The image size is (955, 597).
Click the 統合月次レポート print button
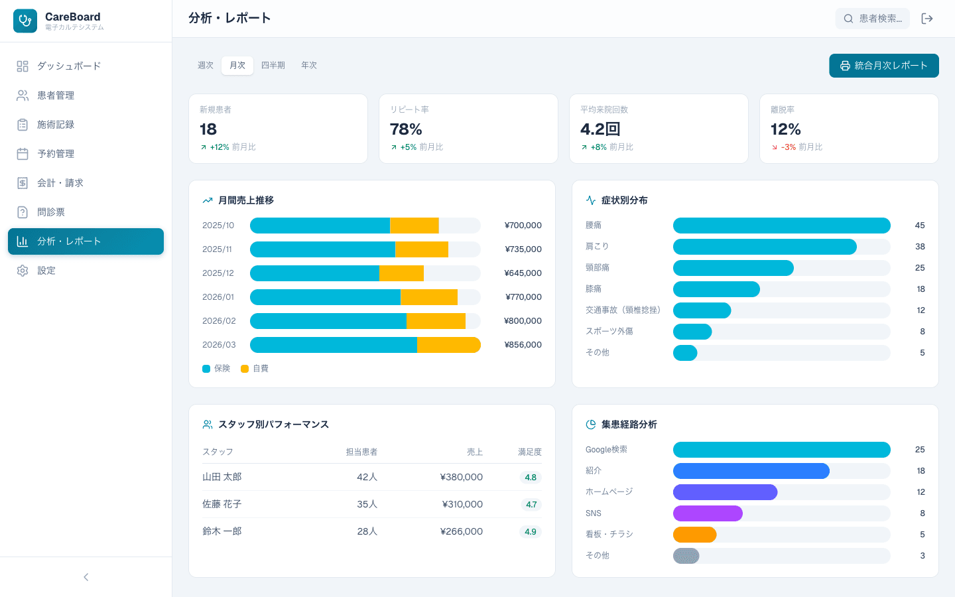[x=883, y=66]
